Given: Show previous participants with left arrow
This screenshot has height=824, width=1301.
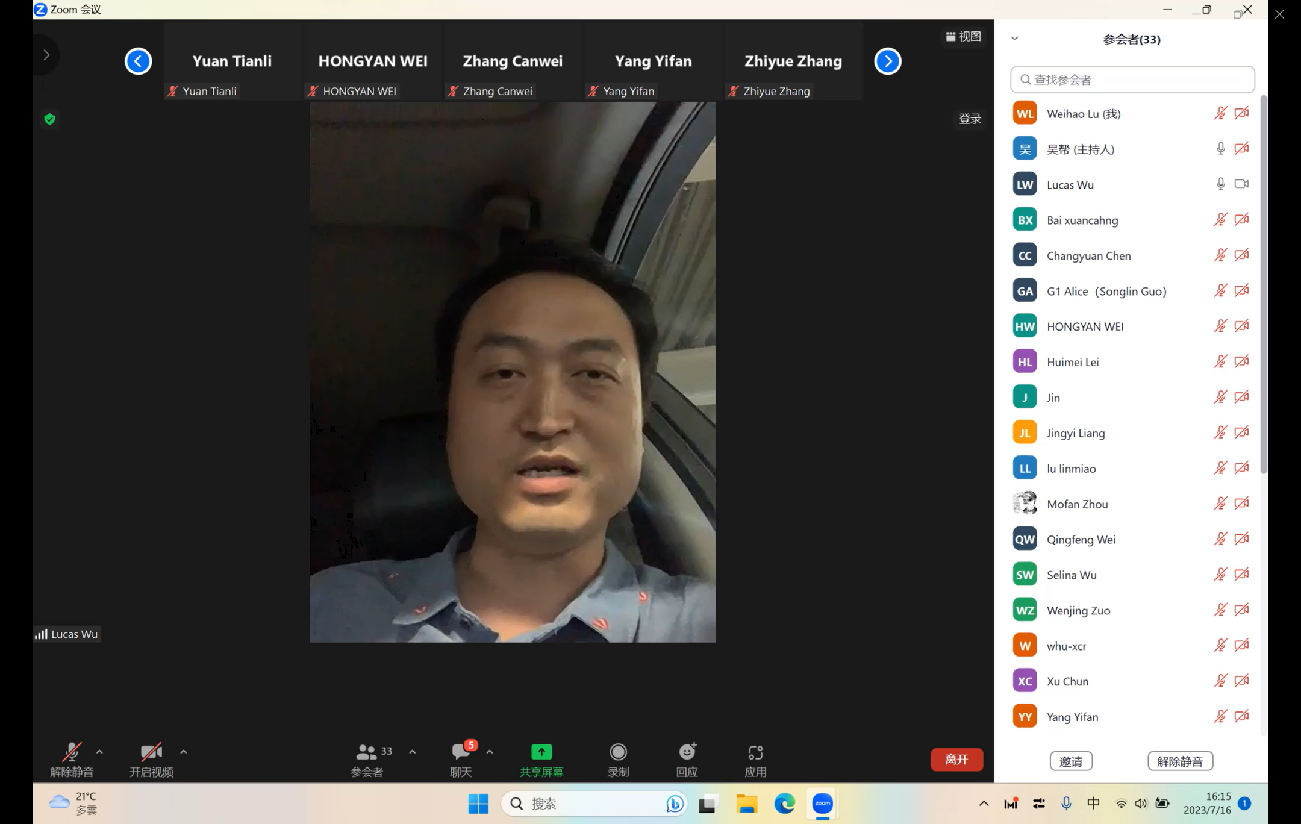Looking at the screenshot, I should click(138, 61).
